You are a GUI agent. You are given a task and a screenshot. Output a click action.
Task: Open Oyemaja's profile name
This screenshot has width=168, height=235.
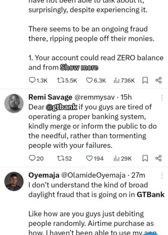[44, 175]
